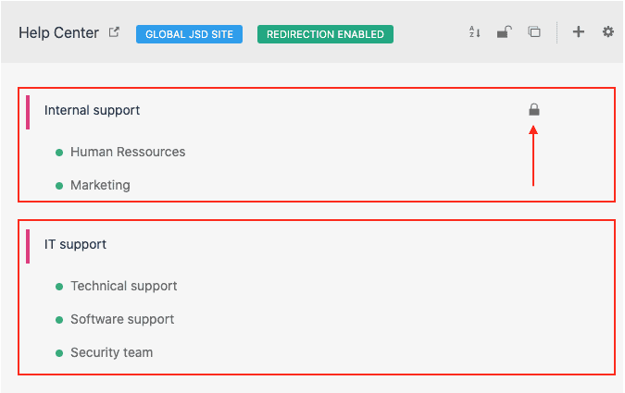Sort groups alphabetically with A-Z icon
Viewport: 625px width, 393px height.
[474, 32]
